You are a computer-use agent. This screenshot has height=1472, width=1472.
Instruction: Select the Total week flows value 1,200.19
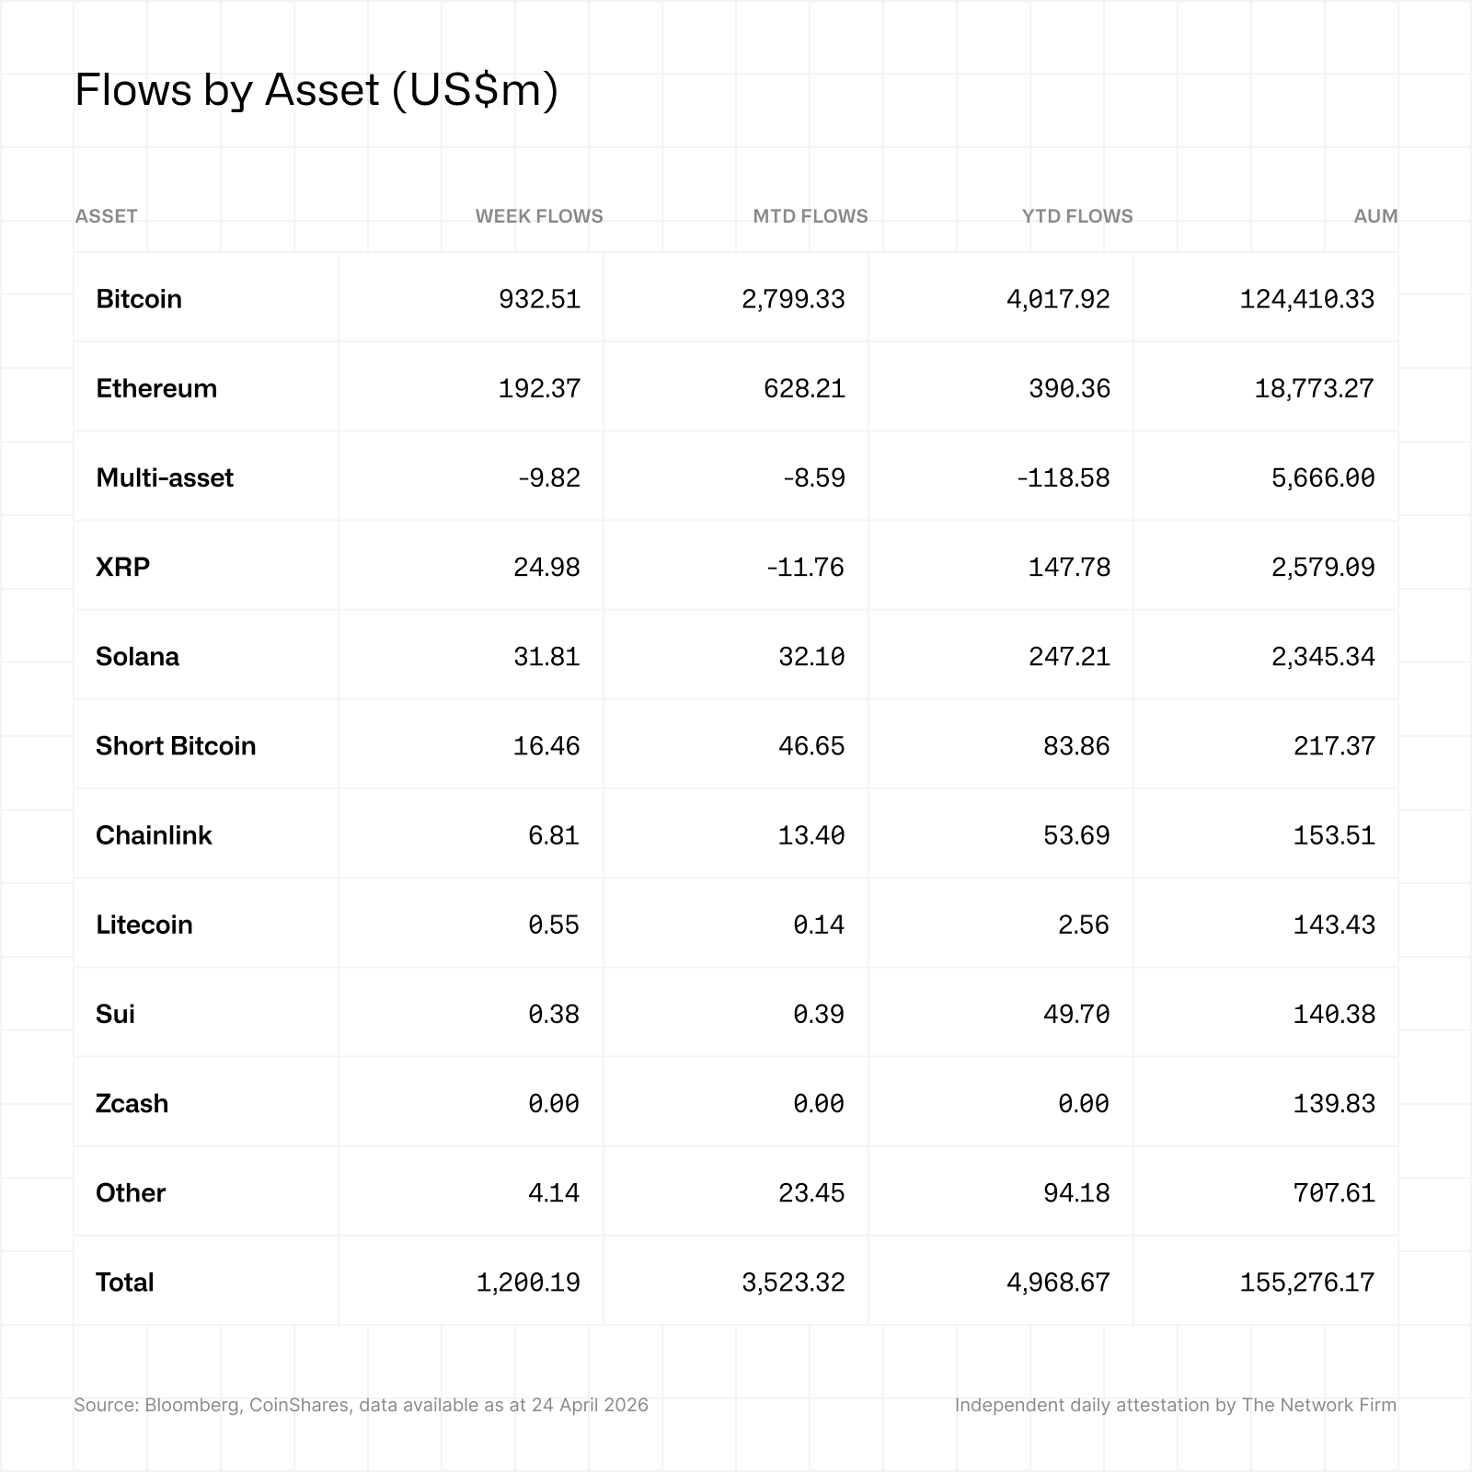click(x=528, y=1282)
